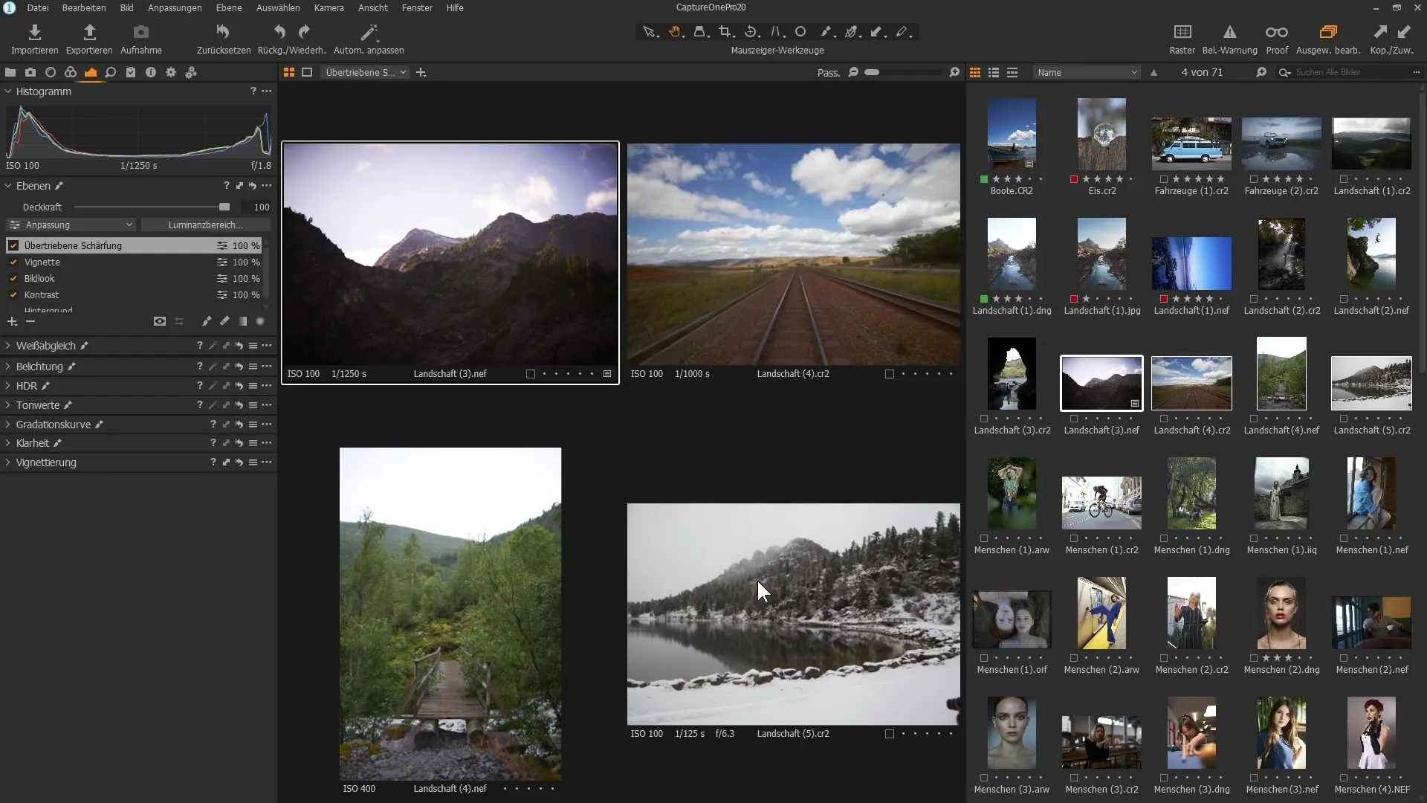Select the crop tool
The height and width of the screenshot is (803, 1427).
[x=726, y=32]
